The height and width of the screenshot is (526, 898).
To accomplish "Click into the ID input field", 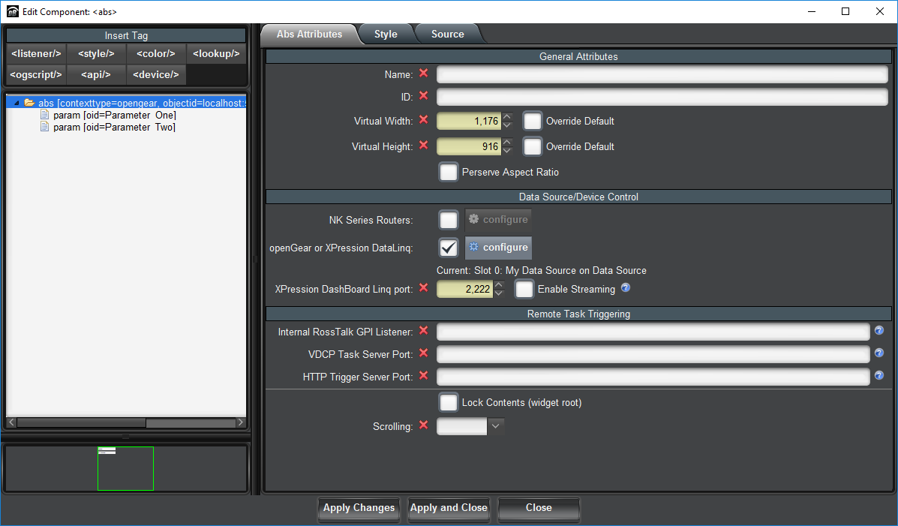I will pos(662,97).
